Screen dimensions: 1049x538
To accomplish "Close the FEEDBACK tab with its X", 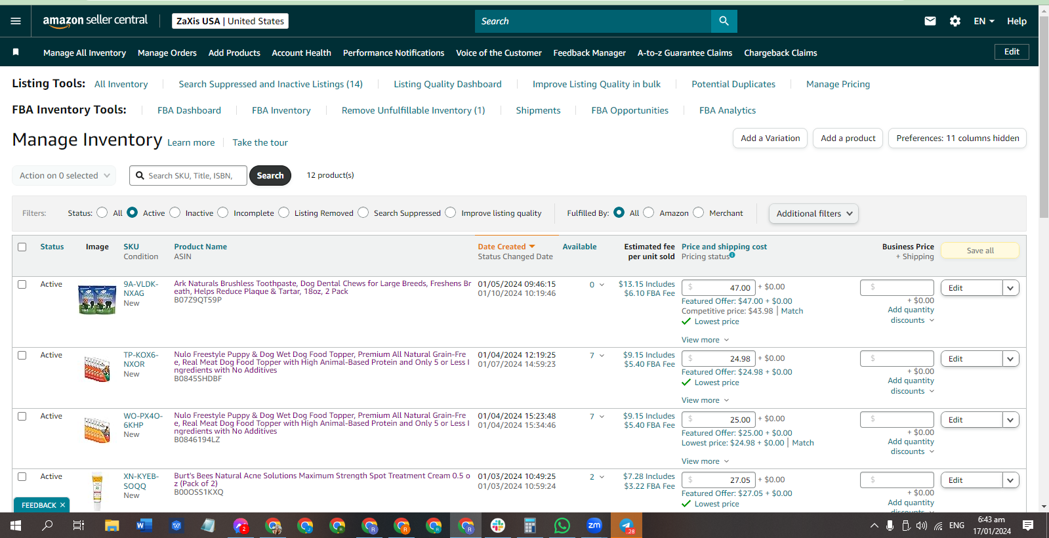I will click(x=62, y=505).
